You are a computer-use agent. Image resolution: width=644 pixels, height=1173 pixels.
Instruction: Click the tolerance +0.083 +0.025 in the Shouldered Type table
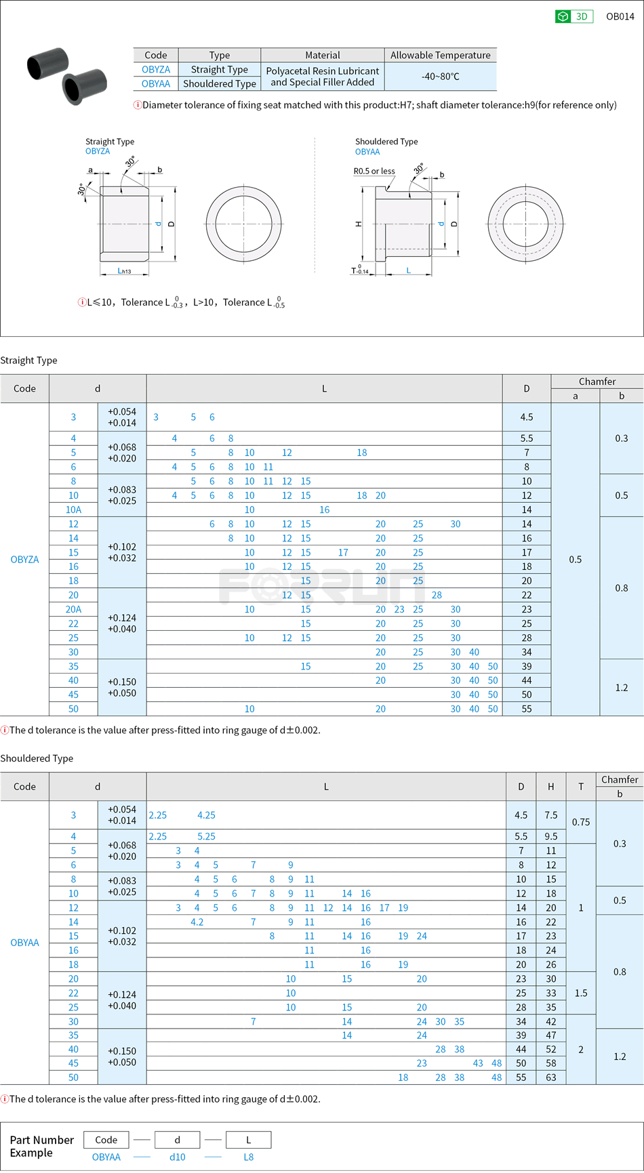pyautogui.click(x=122, y=886)
